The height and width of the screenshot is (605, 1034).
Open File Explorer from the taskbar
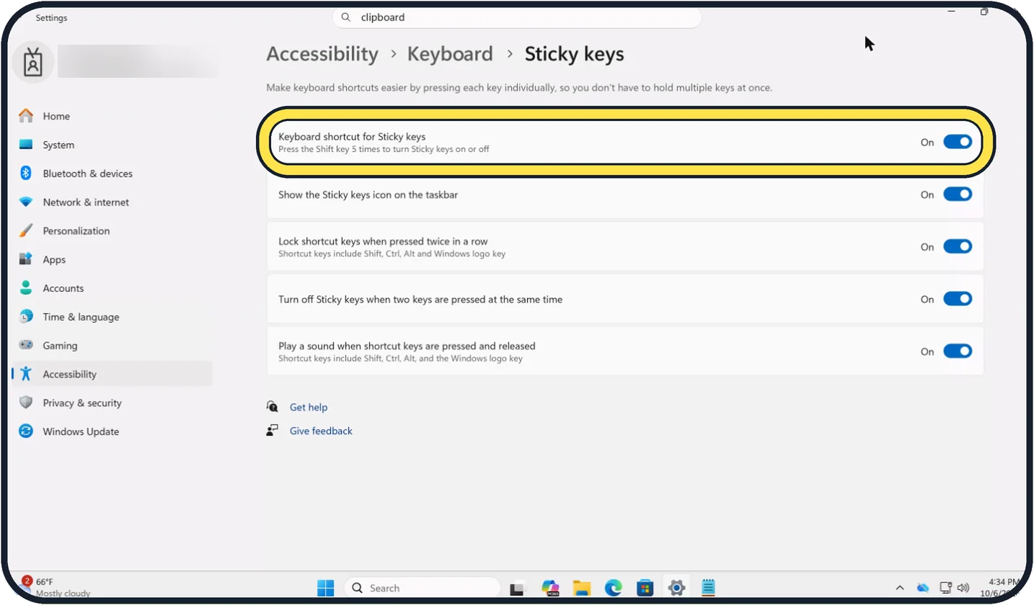click(x=582, y=588)
